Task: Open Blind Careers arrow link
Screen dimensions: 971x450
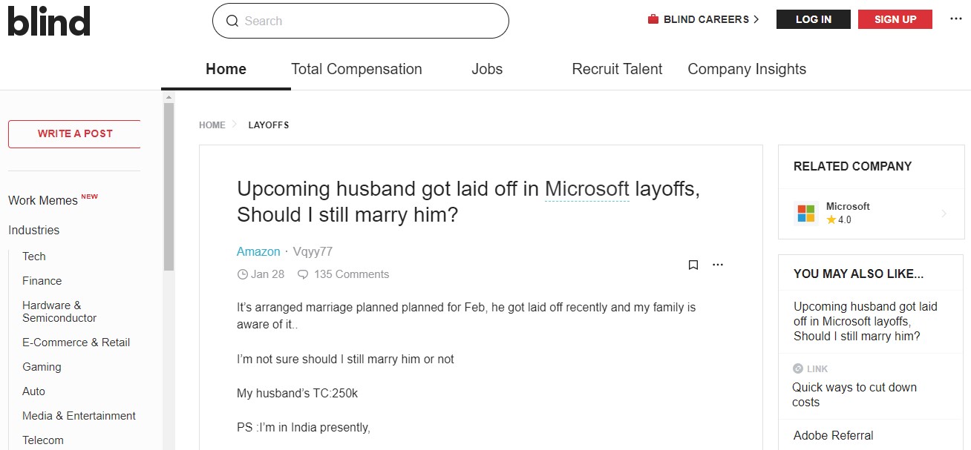Action: [x=756, y=19]
